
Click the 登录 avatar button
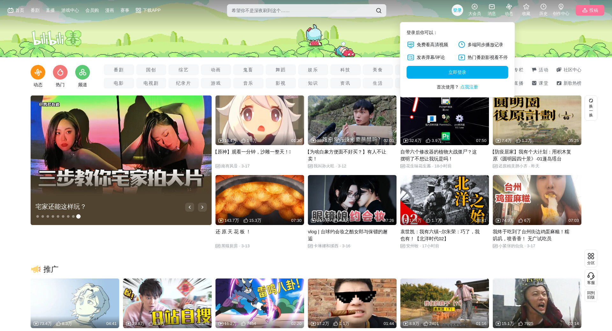457,10
